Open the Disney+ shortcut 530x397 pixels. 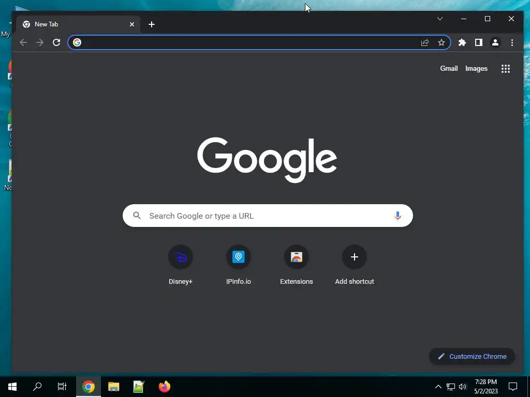pyautogui.click(x=181, y=265)
